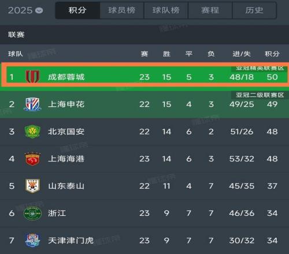Open the 上海申花 team name link
Image resolution: width=289 pixels, height=254 pixels.
point(66,104)
